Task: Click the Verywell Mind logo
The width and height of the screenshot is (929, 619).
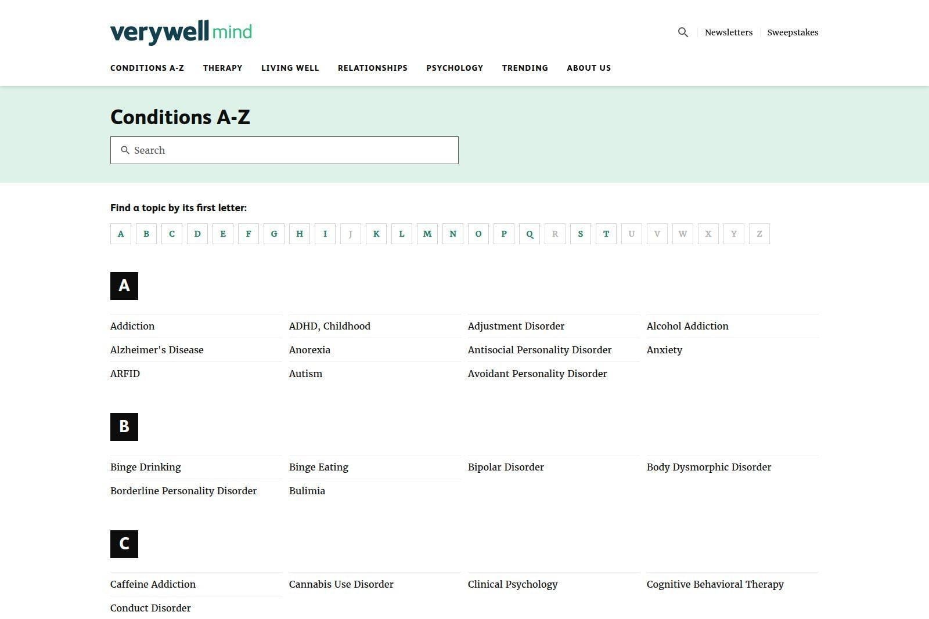Action: click(181, 32)
